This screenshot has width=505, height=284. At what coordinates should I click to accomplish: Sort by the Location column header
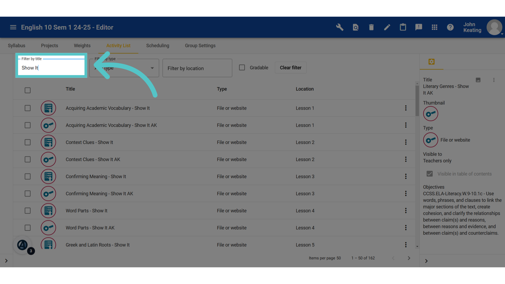click(305, 89)
